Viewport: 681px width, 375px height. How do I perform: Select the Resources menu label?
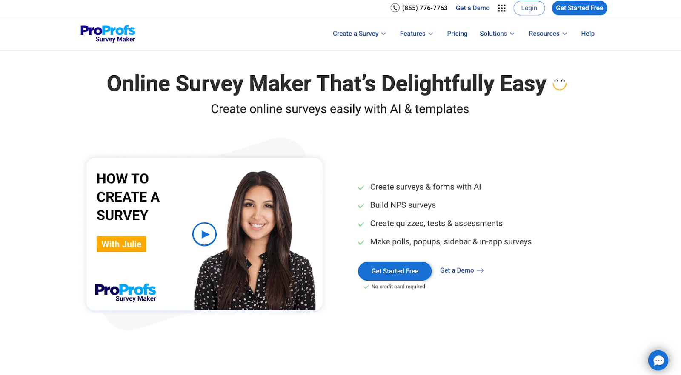tap(544, 34)
